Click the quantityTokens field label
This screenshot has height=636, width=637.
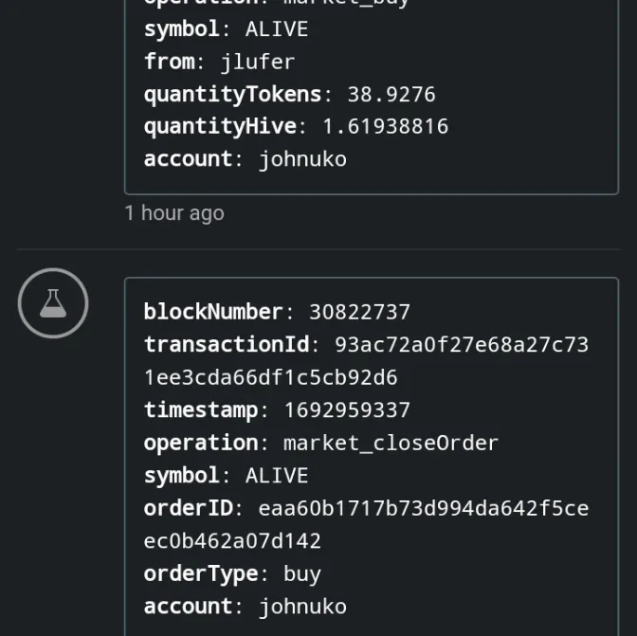pos(232,95)
